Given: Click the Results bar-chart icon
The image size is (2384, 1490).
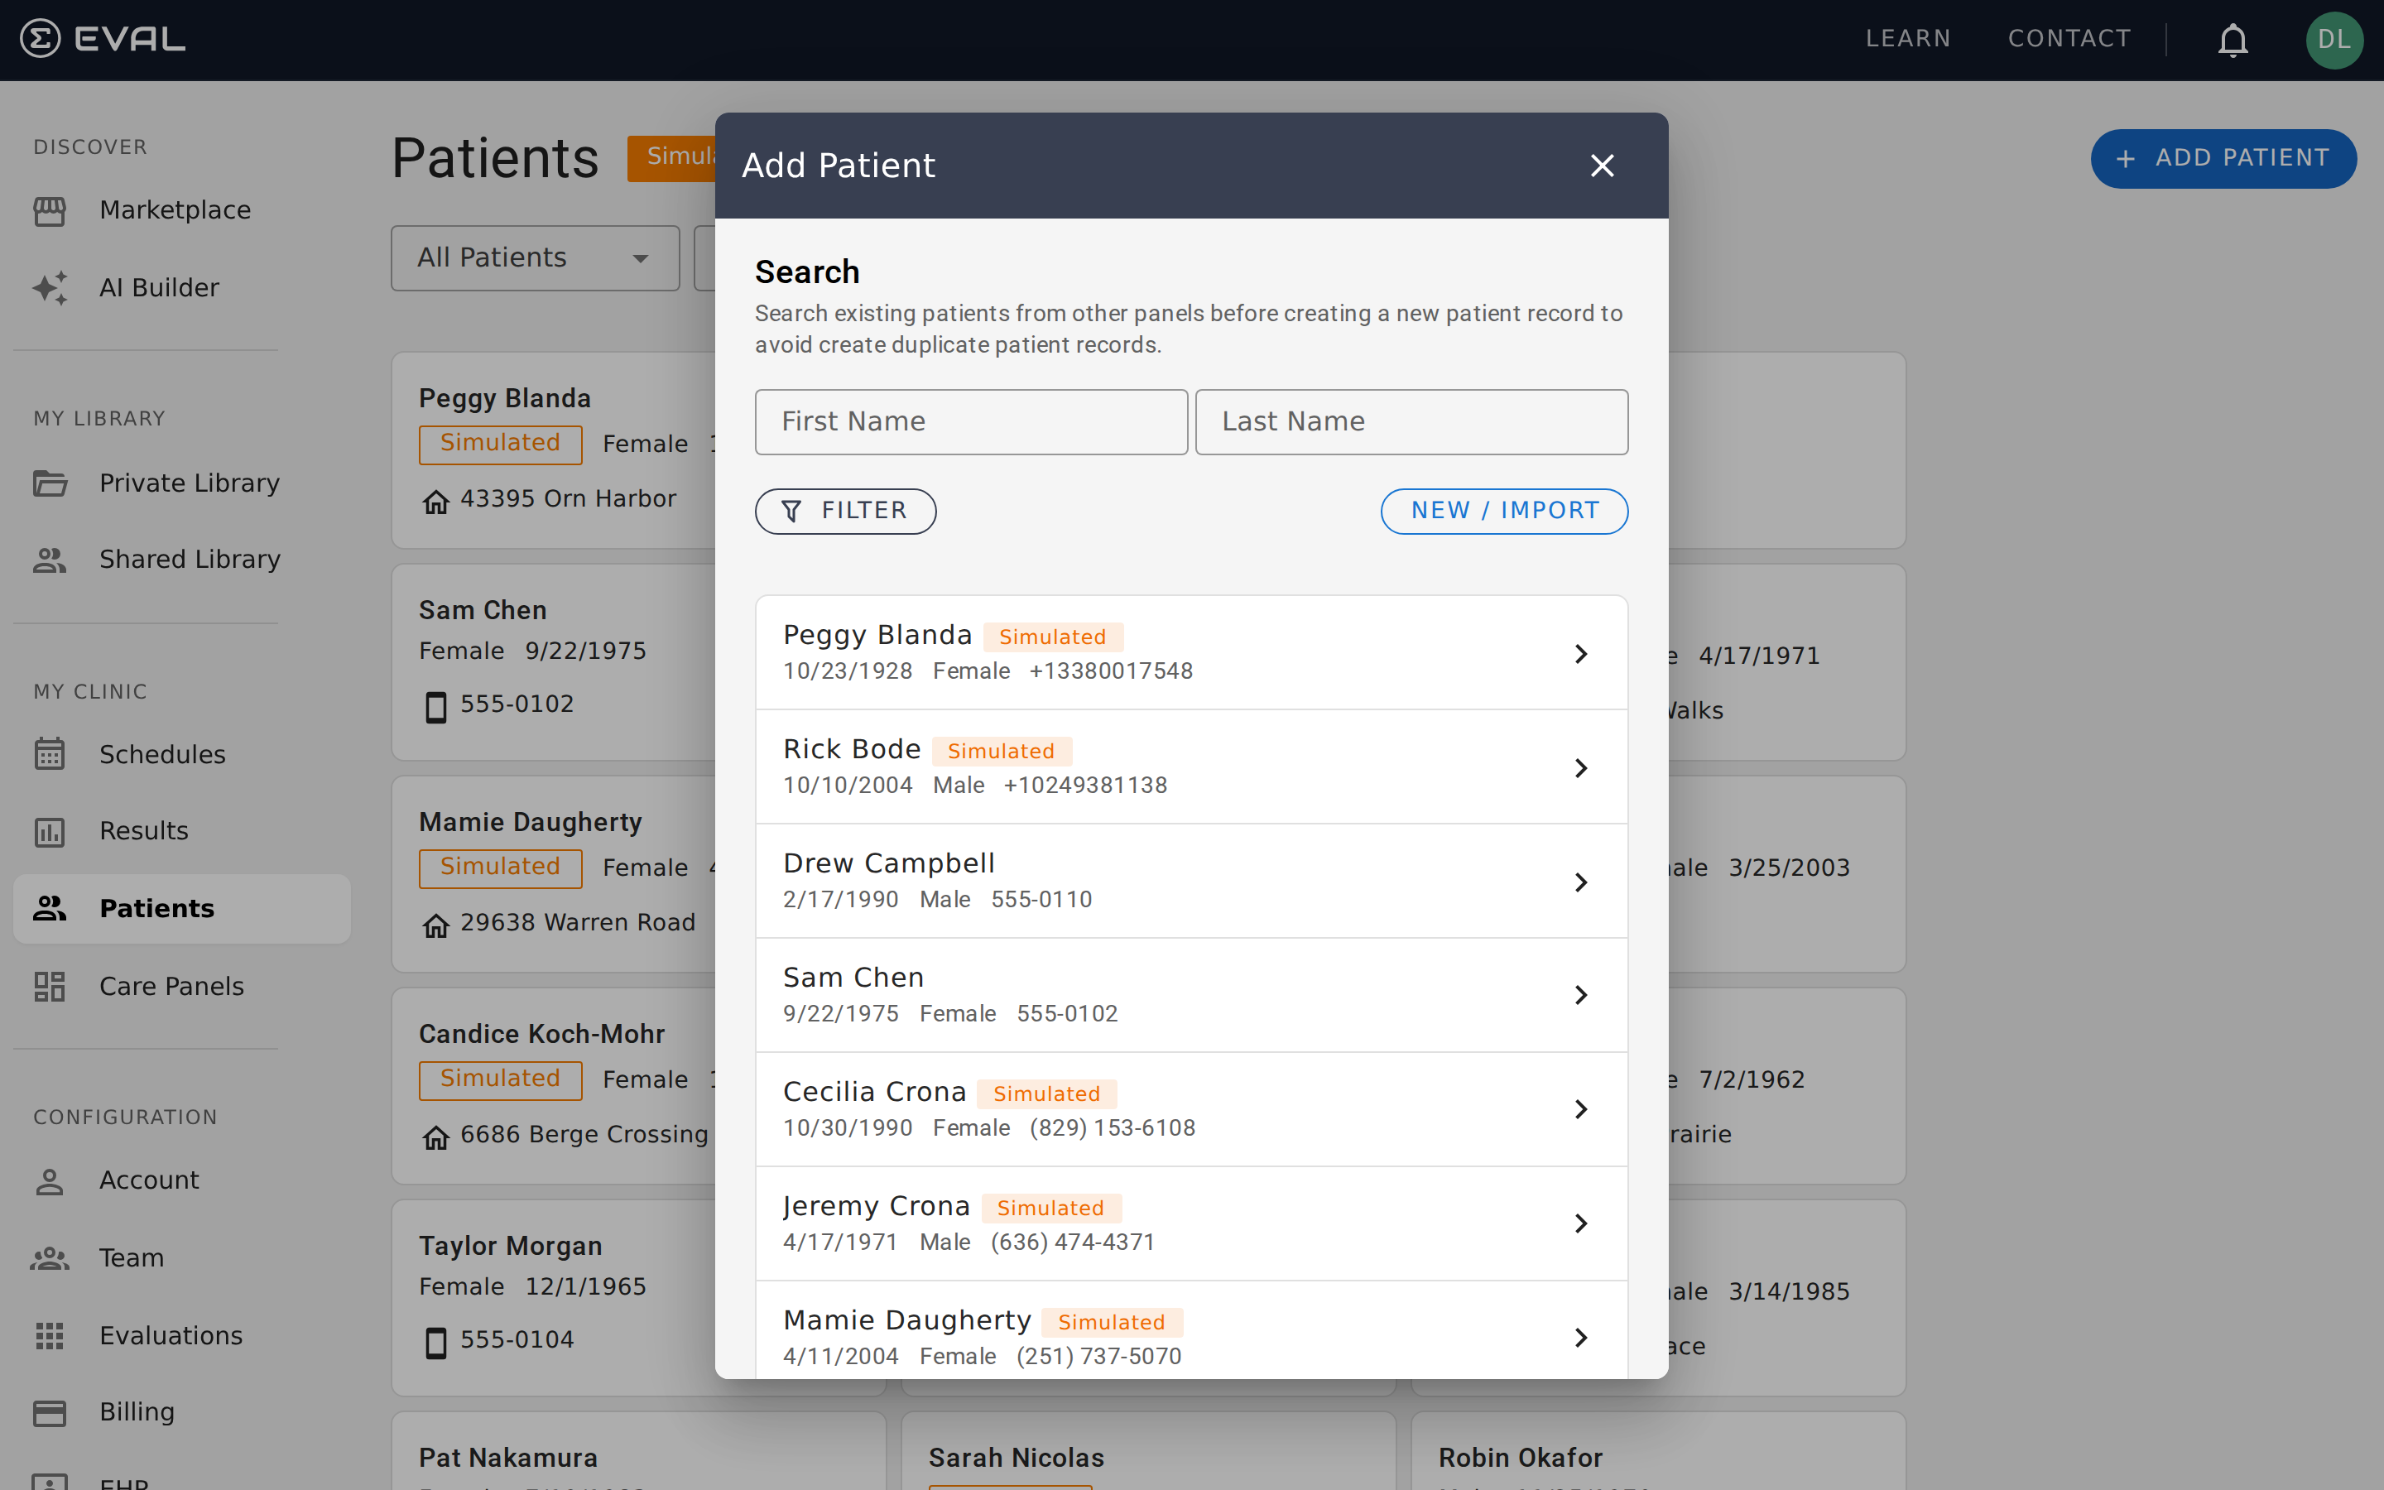Looking at the screenshot, I should [x=51, y=831].
